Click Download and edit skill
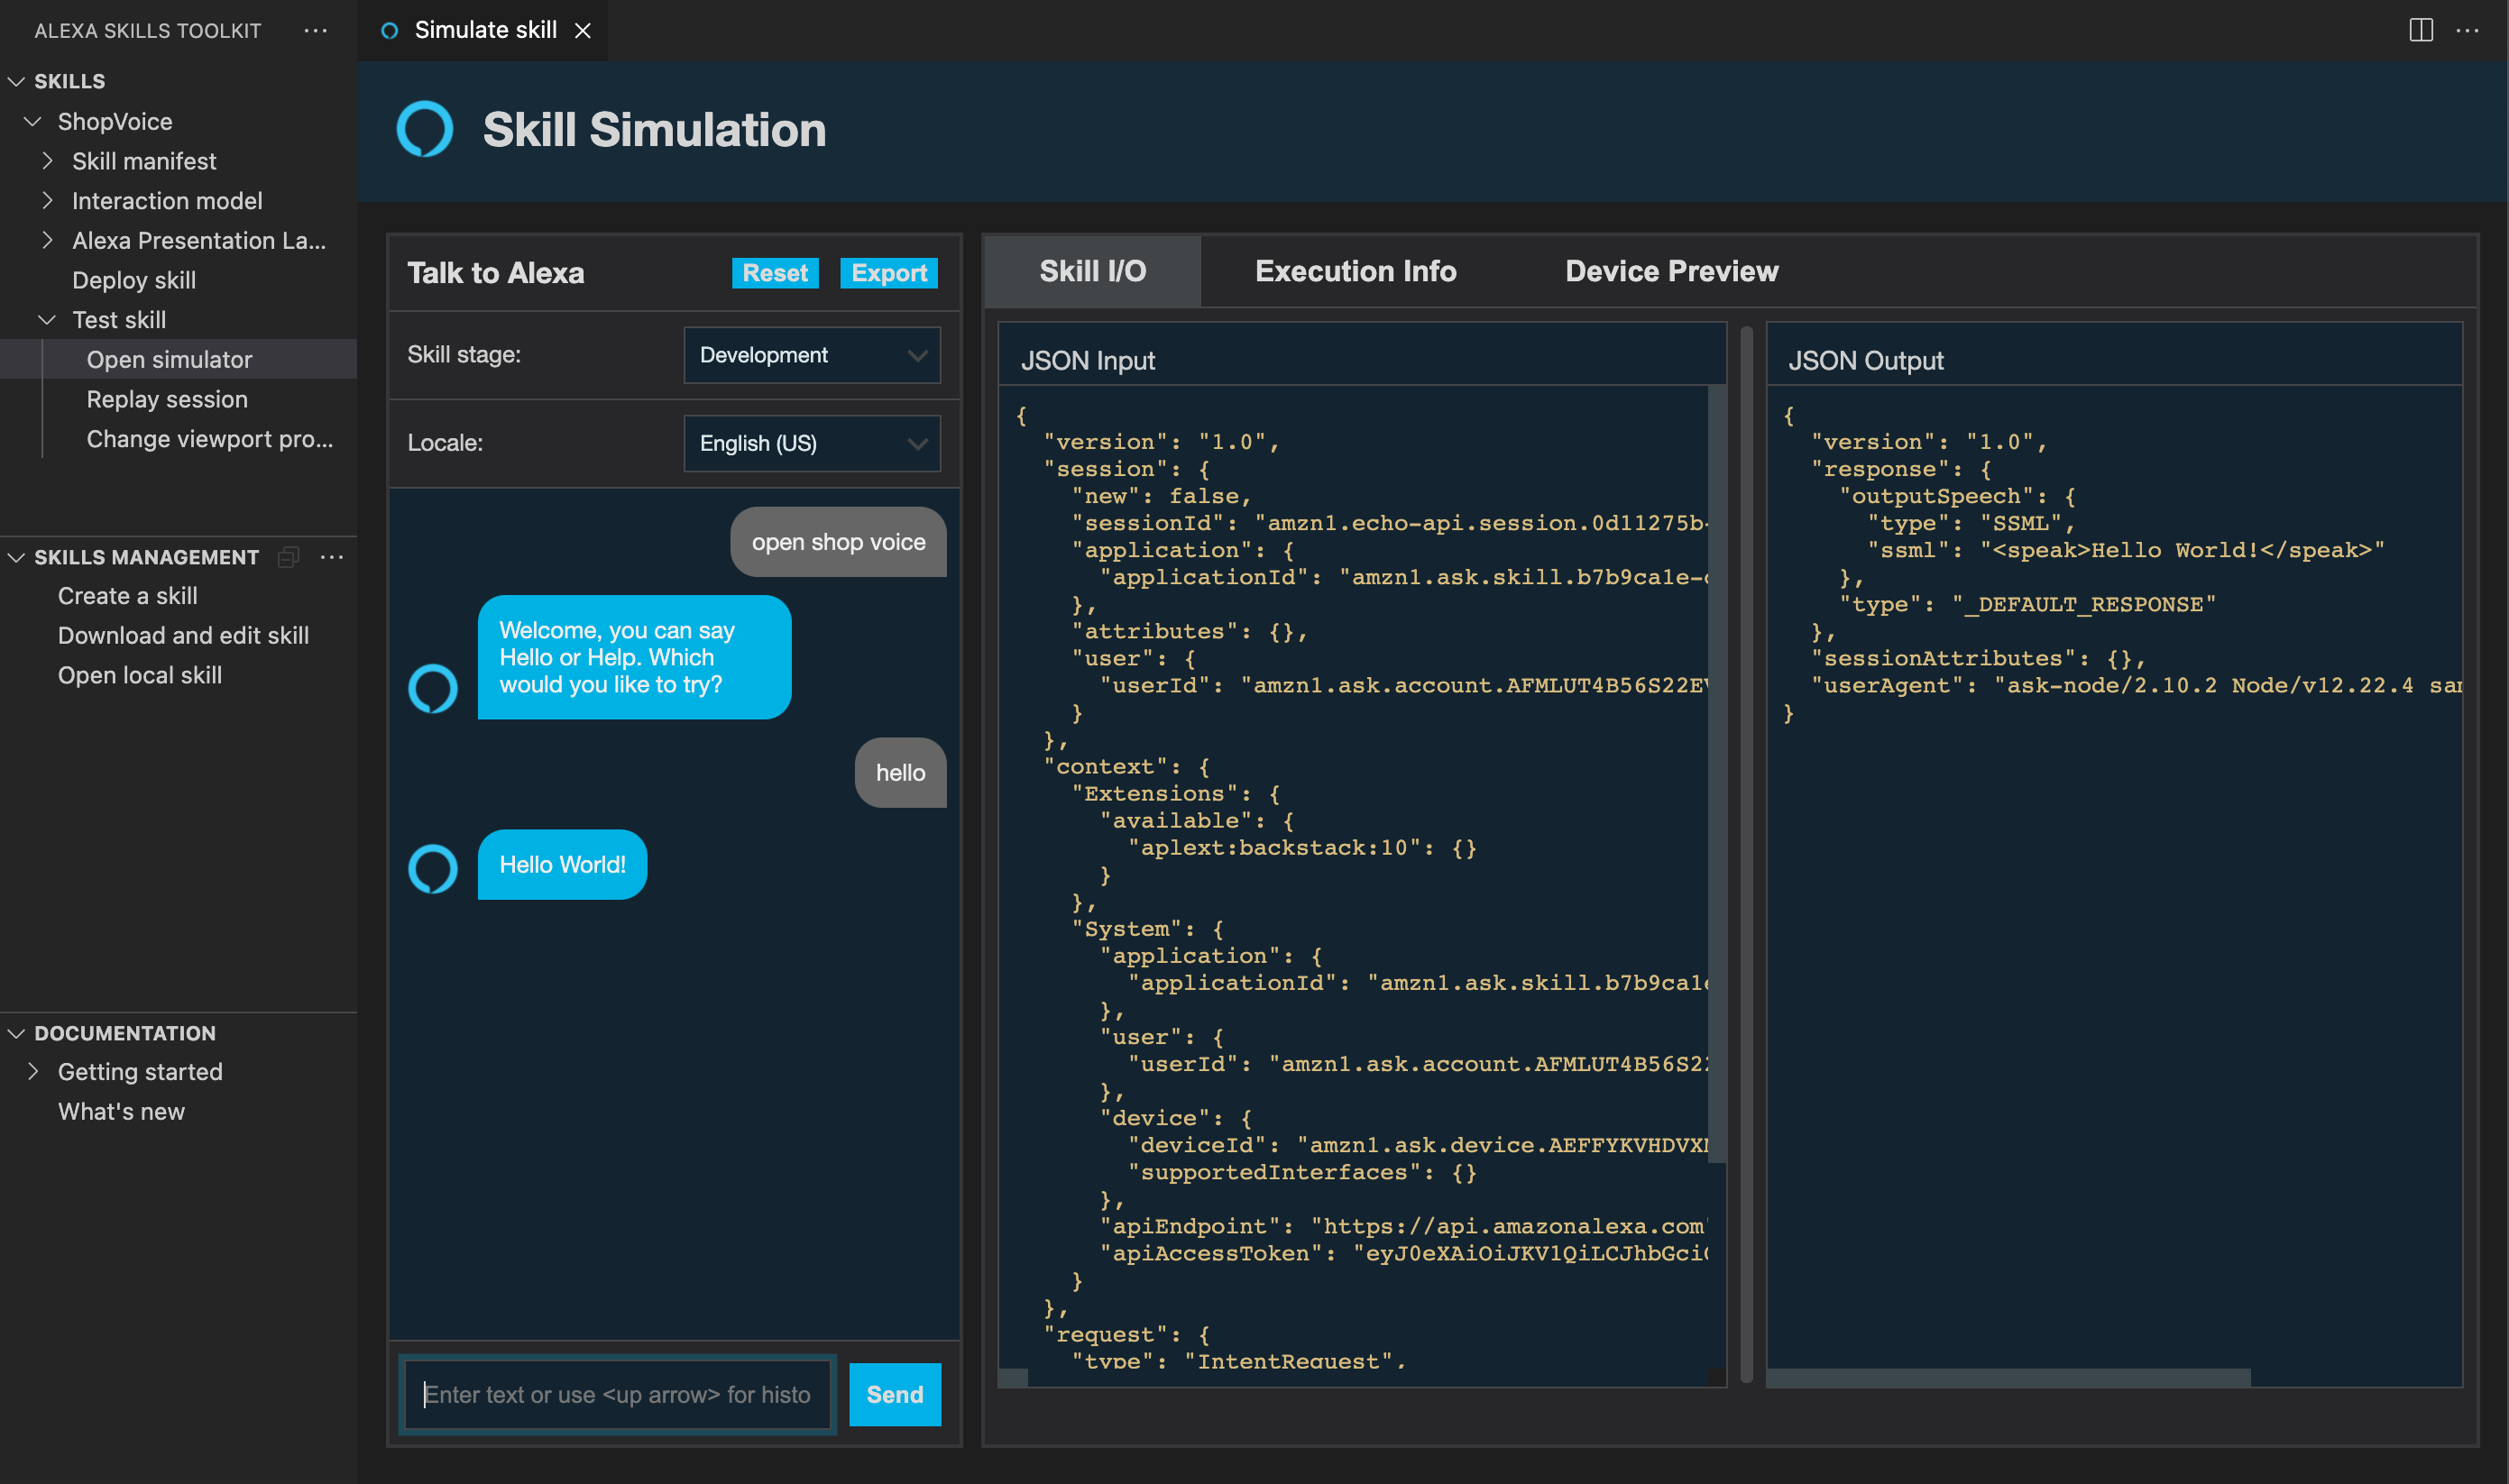This screenshot has width=2509, height=1484. [x=178, y=636]
